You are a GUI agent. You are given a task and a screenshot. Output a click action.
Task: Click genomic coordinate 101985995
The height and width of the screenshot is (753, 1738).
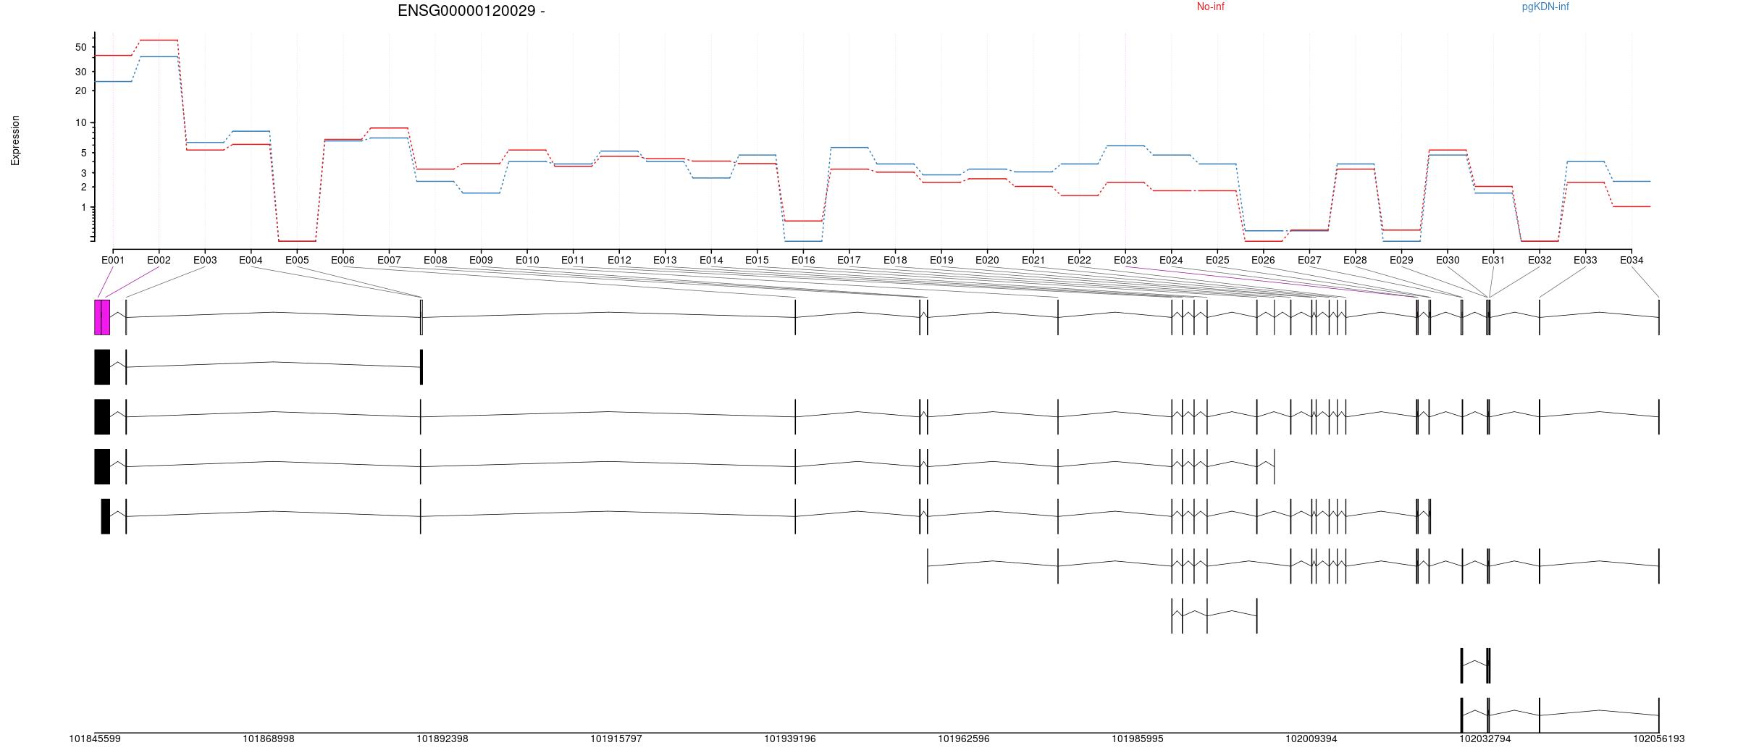tap(1138, 739)
